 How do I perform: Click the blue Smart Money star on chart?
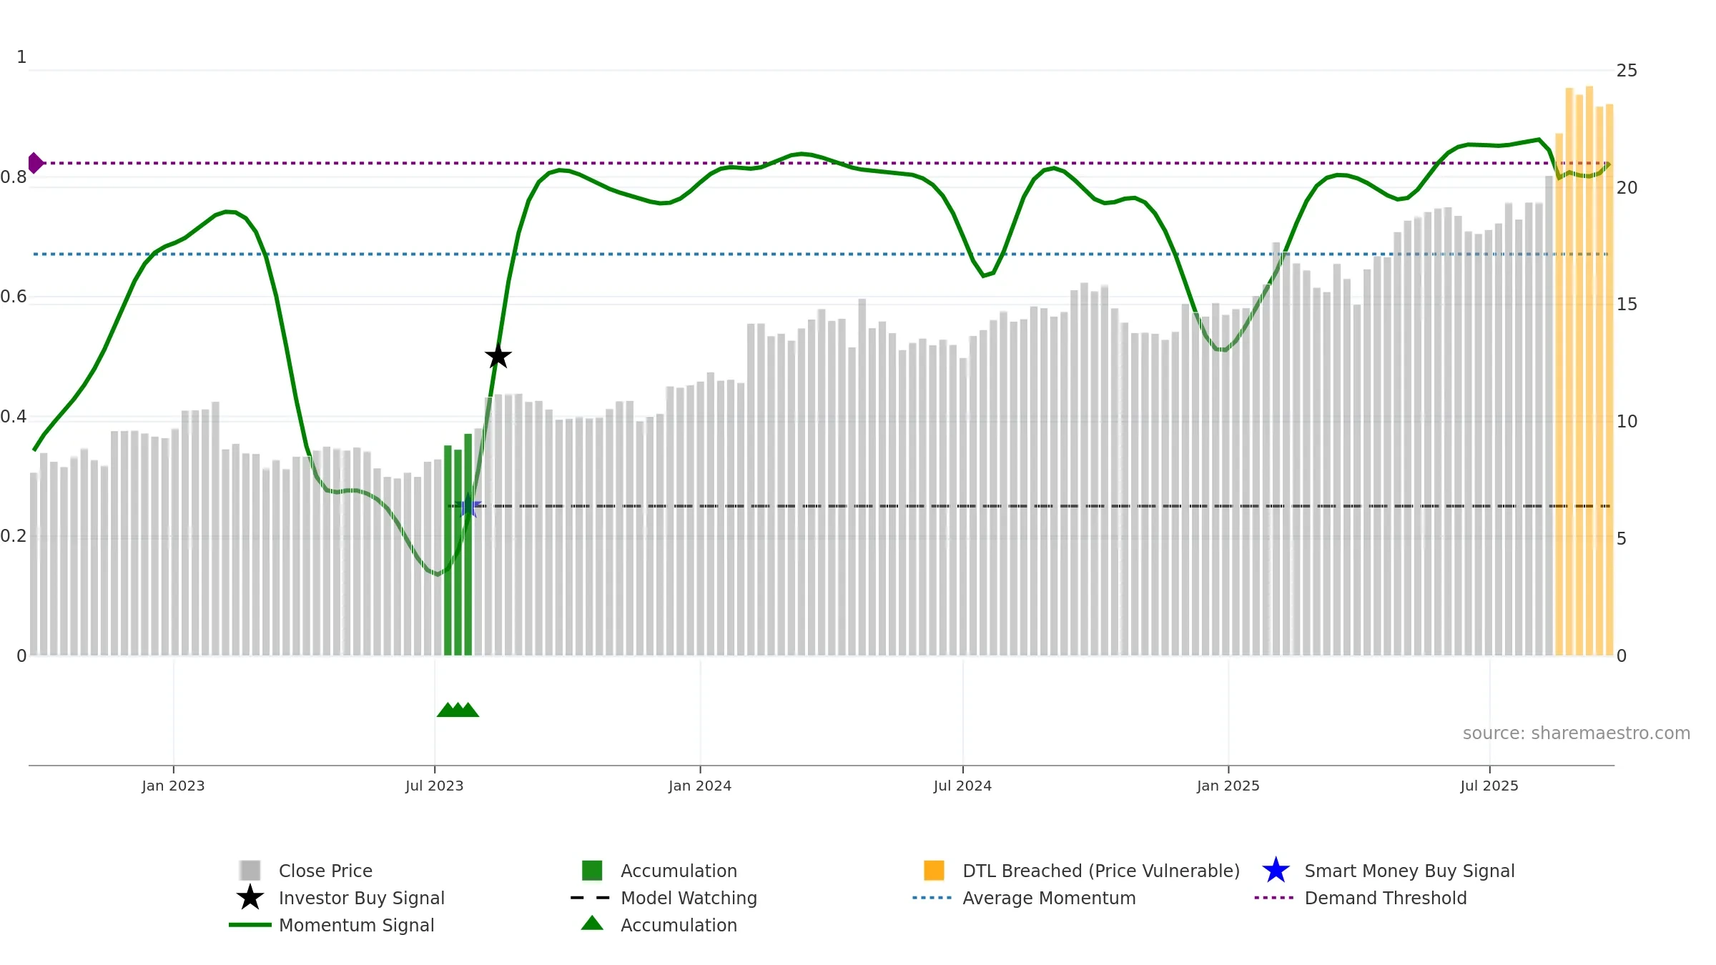(x=468, y=506)
